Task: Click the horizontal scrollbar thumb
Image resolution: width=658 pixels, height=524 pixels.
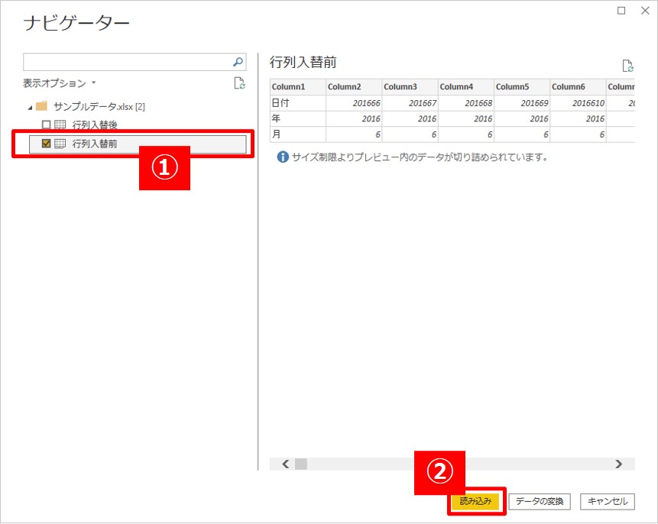Action: [x=301, y=464]
